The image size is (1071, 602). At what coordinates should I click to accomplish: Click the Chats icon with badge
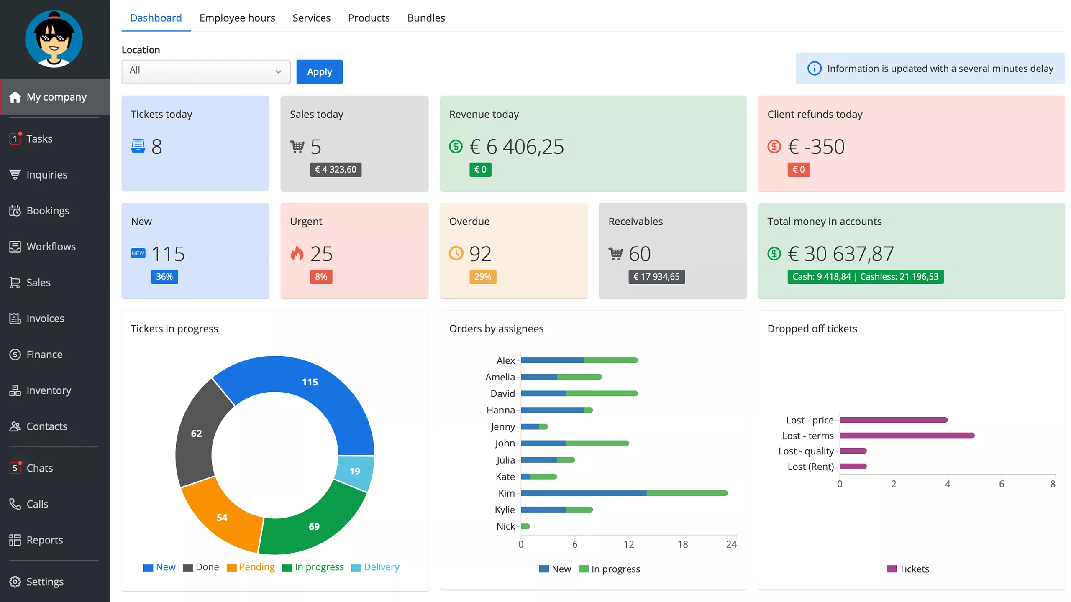tap(15, 468)
